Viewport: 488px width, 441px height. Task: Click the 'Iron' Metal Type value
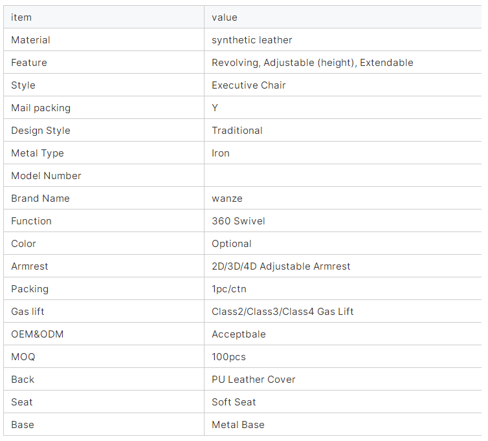tap(221, 153)
